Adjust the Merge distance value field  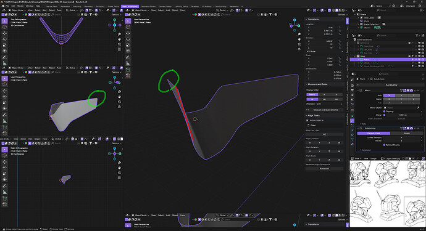tap(404, 115)
